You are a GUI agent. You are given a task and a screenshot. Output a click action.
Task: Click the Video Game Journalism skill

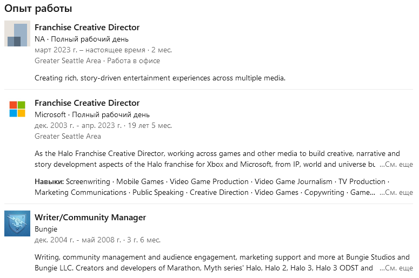pos(294,181)
